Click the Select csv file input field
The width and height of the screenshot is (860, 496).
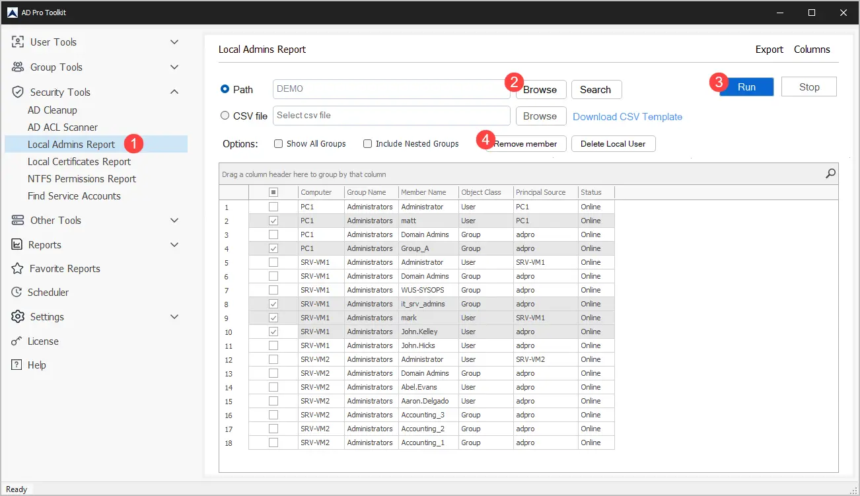pyautogui.click(x=391, y=116)
